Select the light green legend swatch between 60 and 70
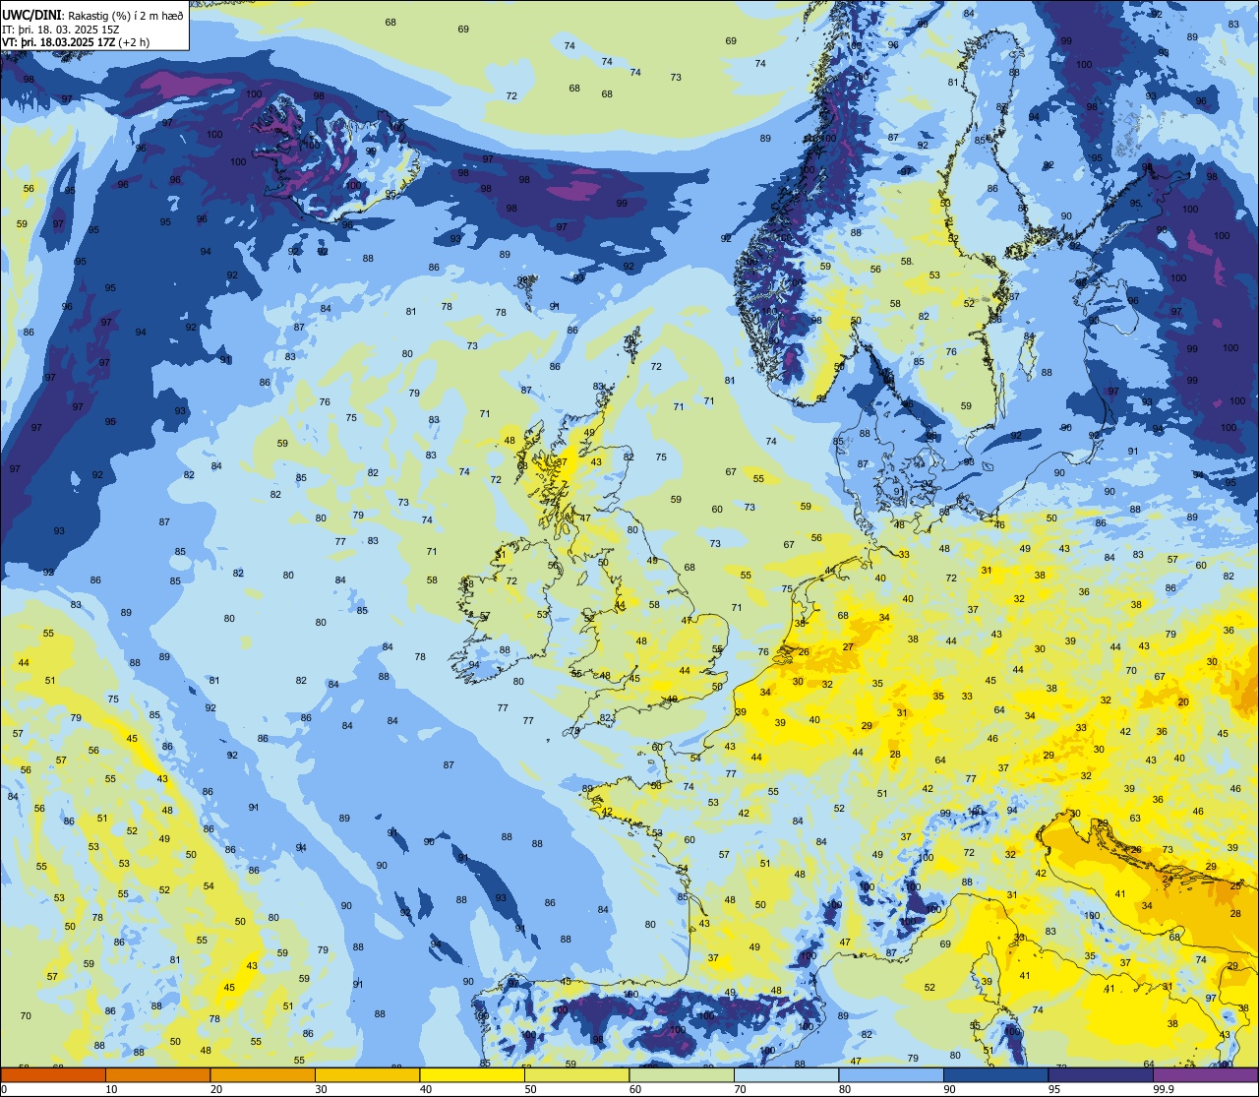Screen dimensions: 1259x1097 click(682, 1074)
